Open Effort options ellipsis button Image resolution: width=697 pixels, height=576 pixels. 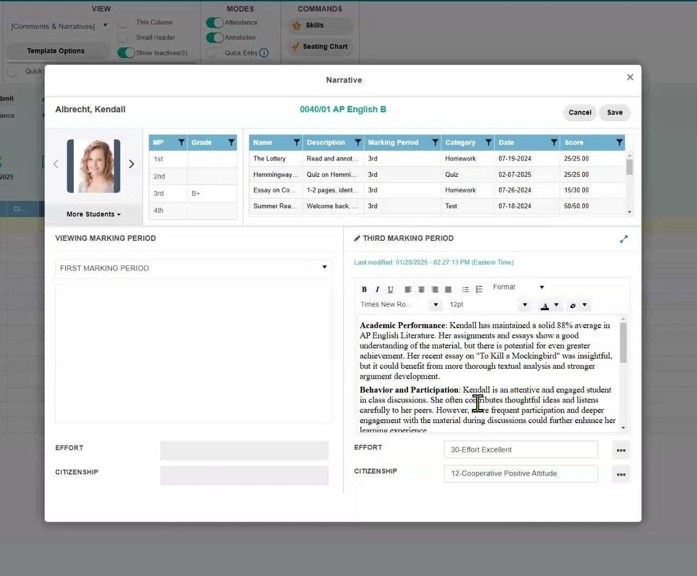pos(621,450)
